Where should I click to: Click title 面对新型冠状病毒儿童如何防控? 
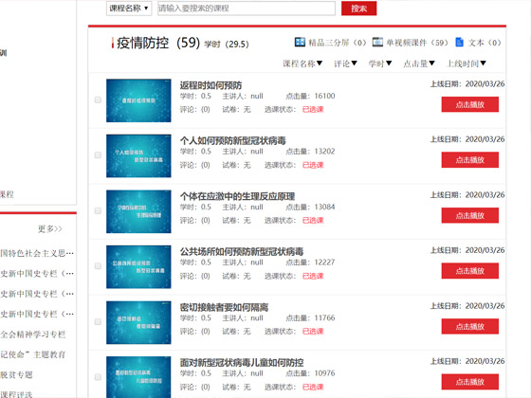click(x=242, y=362)
